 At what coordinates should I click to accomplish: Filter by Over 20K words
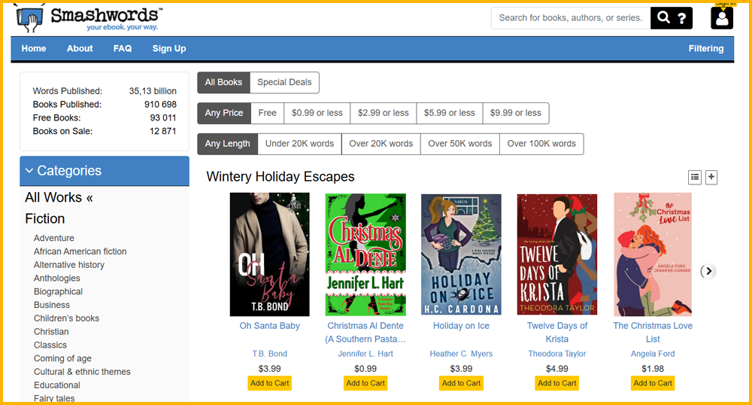(381, 144)
